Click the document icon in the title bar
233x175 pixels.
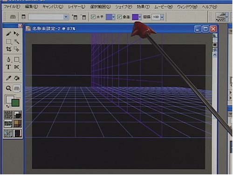tap(28, 28)
